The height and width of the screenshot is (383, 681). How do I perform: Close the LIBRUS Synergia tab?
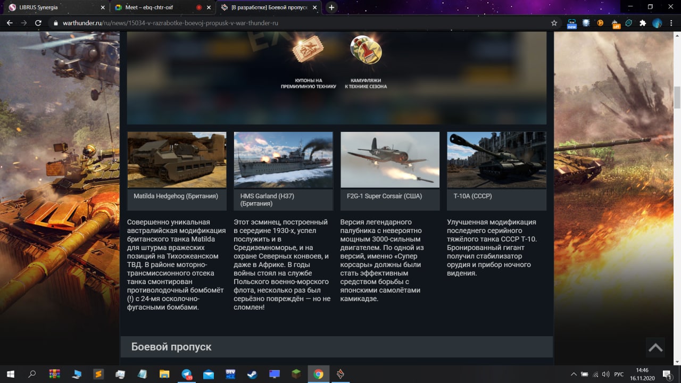pos(103,7)
